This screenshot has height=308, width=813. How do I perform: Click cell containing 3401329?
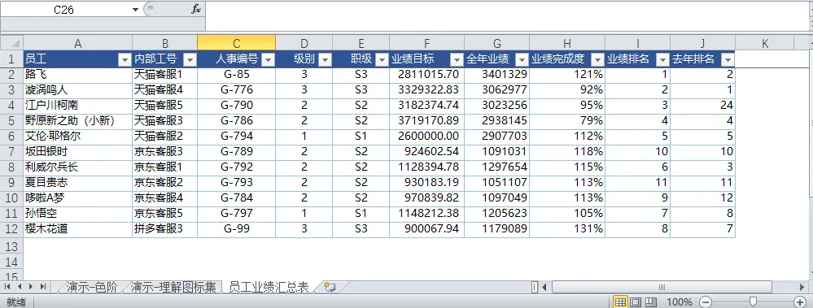496,75
